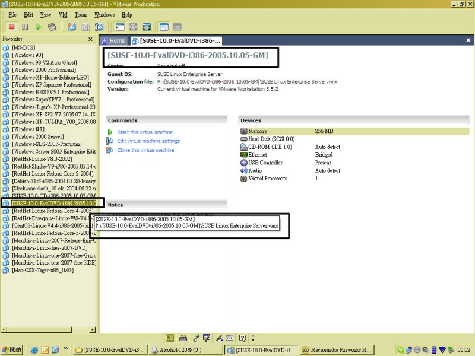Click Edit virtual machine settings link
Screen dimensions: 475x356
tap(148, 141)
